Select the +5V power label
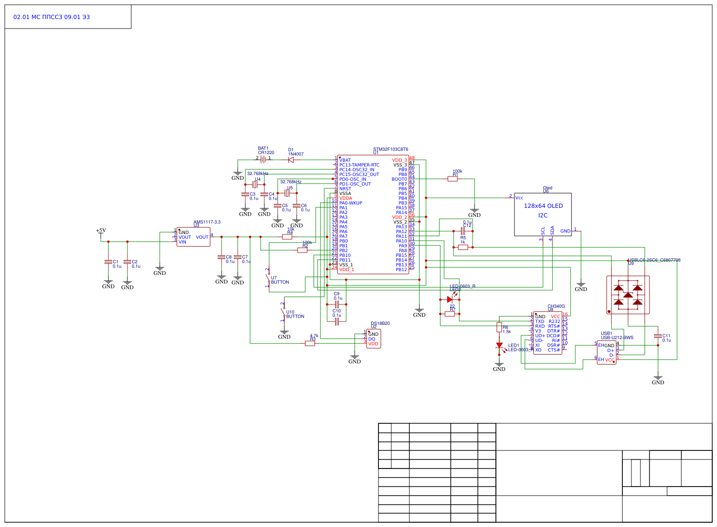The image size is (717, 527). point(101,231)
